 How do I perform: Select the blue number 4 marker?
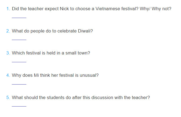coord(8,75)
